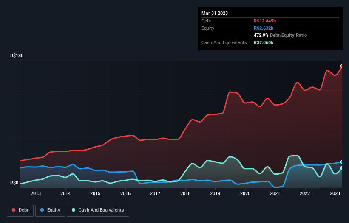
Task: Click the Mar 31 2023 tooltip date
Action: 215,13
